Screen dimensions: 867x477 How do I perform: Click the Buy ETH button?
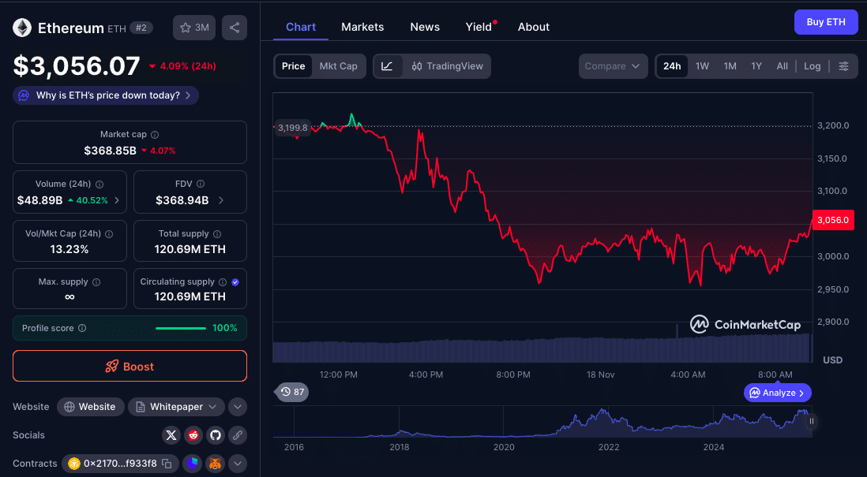(826, 22)
